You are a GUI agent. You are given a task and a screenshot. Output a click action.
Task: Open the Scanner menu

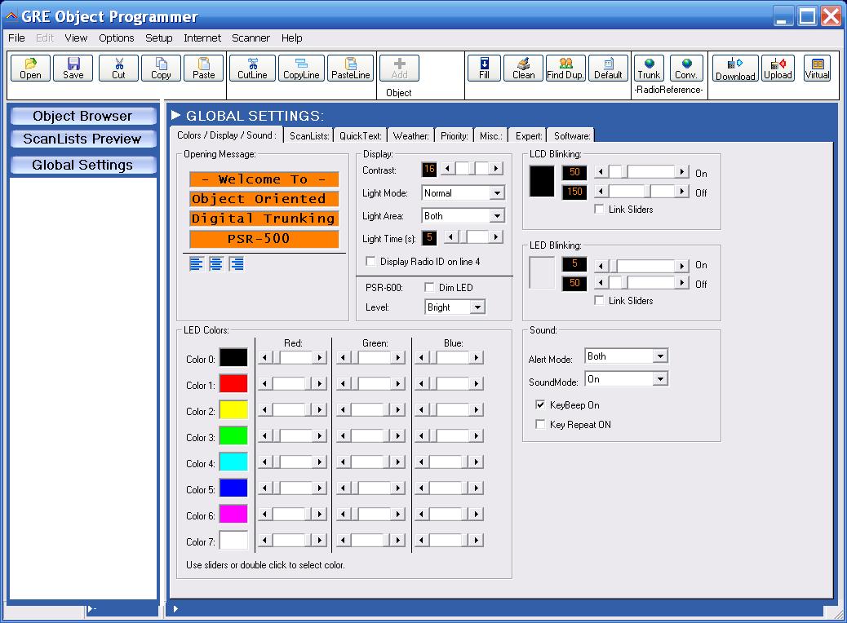(x=251, y=38)
